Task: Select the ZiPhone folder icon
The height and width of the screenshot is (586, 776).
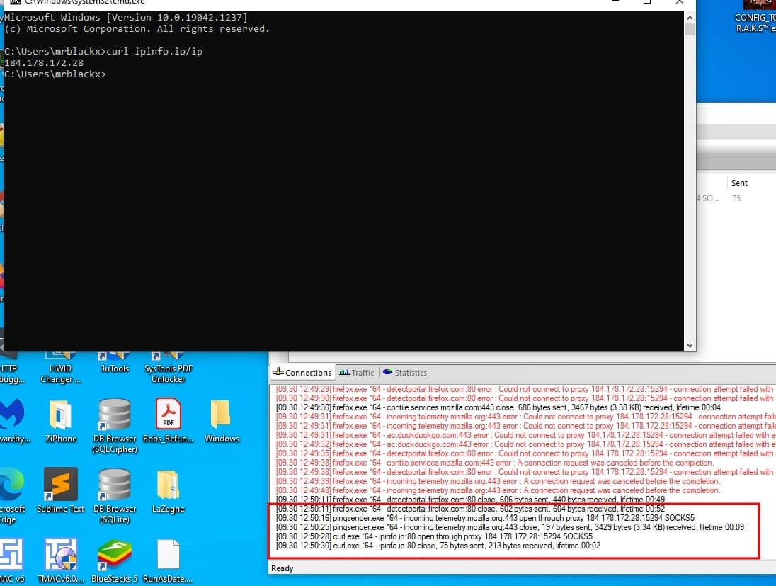Action: [x=61, y=417]
